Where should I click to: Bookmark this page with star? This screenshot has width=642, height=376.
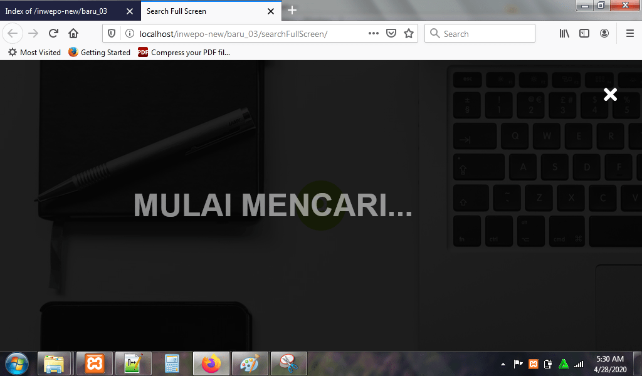tap(409, 34)
